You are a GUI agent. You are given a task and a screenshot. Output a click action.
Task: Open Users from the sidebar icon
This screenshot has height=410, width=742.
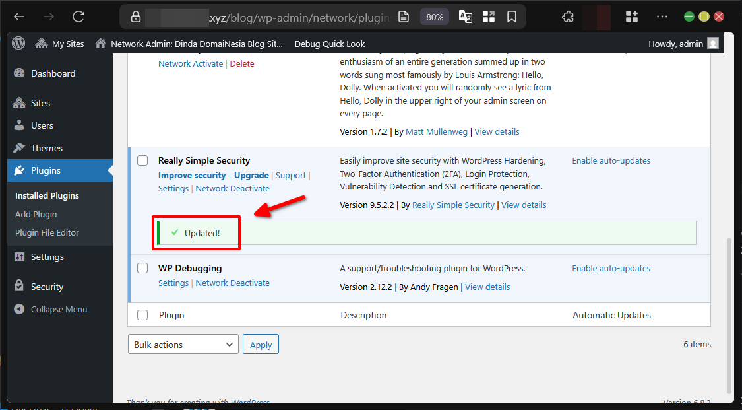(18, 125)
